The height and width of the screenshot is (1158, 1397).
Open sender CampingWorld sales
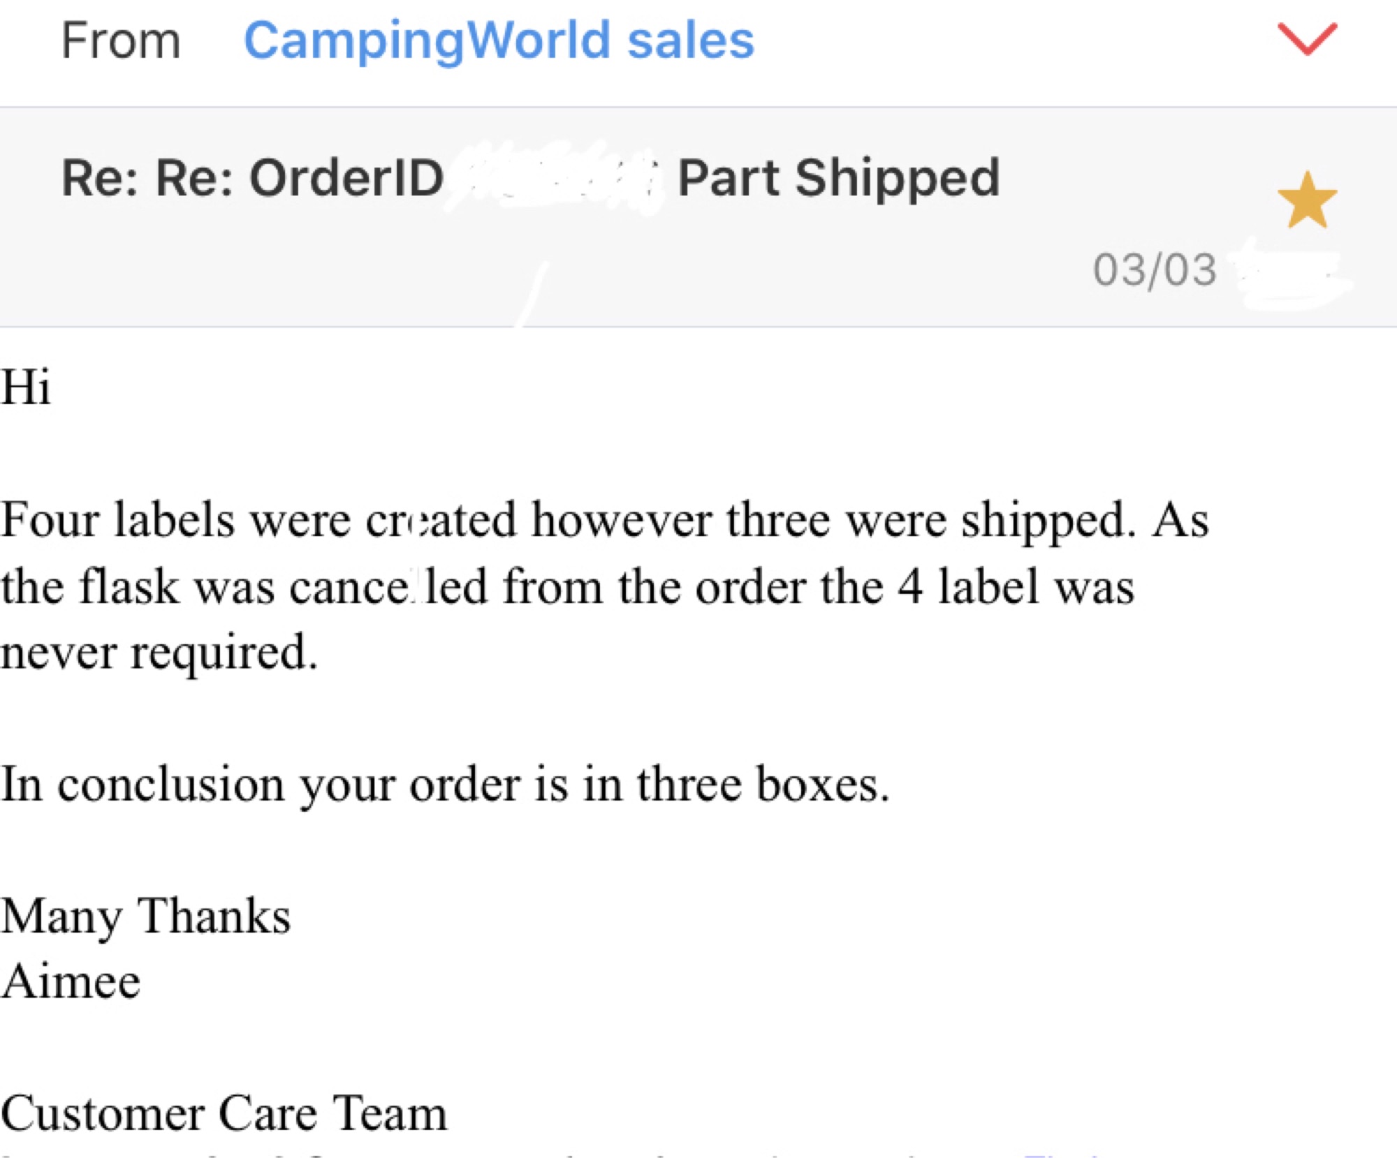click(x=499, y=40)
